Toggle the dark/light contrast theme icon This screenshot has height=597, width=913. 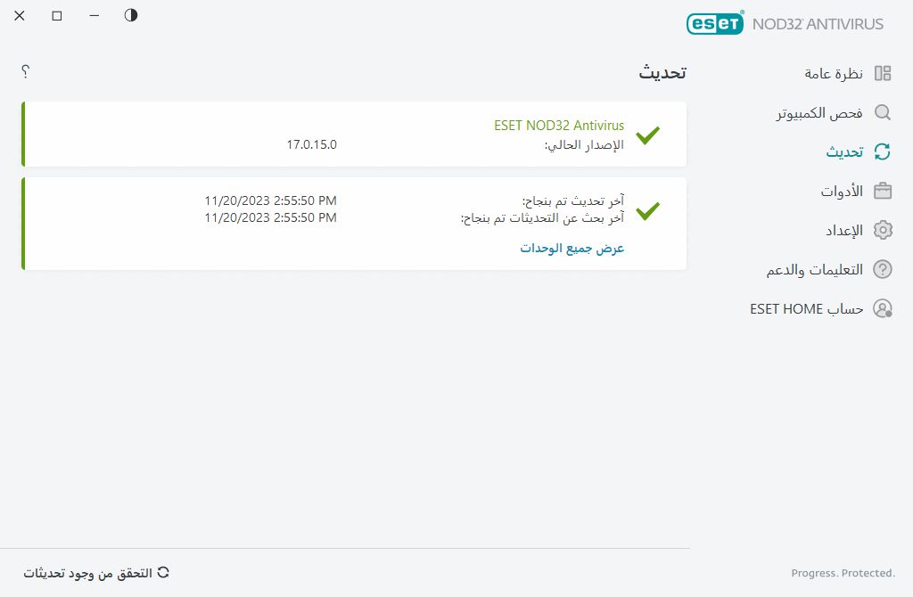coord(131,15)
